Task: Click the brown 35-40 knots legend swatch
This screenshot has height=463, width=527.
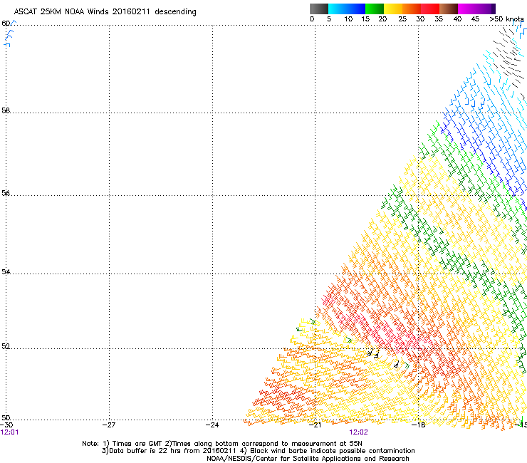Action: [x=449, y=9]
